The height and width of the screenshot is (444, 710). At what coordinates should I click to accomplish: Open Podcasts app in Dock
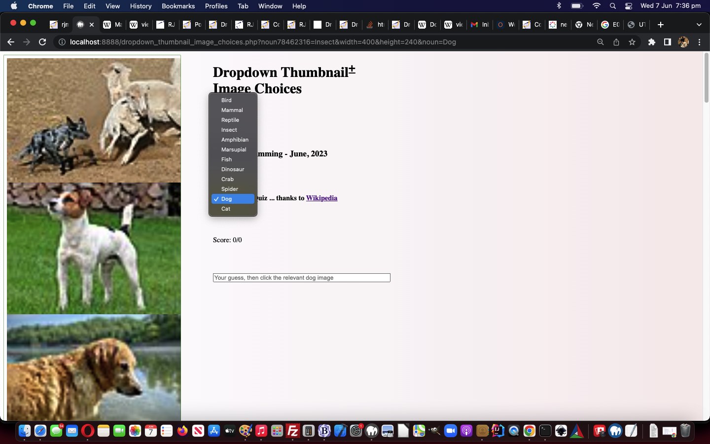pyautogui.click(x=466, y=431)
